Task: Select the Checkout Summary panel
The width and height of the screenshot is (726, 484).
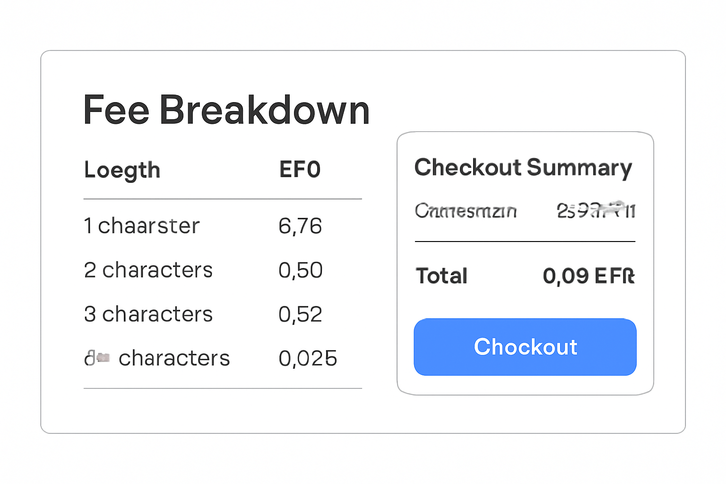Action: click(525, 262)
